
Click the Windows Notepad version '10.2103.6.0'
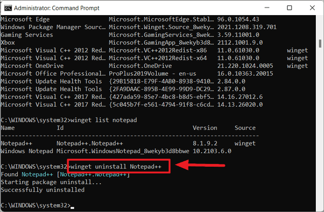point(212,151)
